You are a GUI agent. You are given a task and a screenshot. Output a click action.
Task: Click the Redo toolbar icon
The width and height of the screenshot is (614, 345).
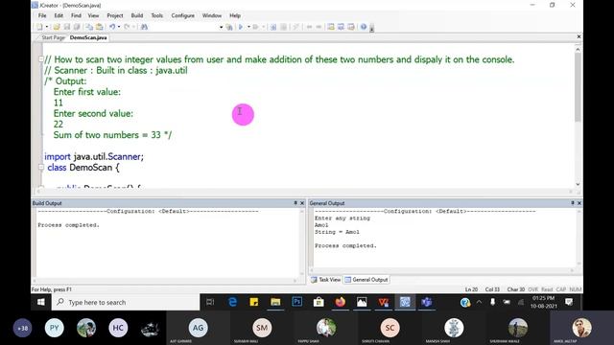[127, 27]
